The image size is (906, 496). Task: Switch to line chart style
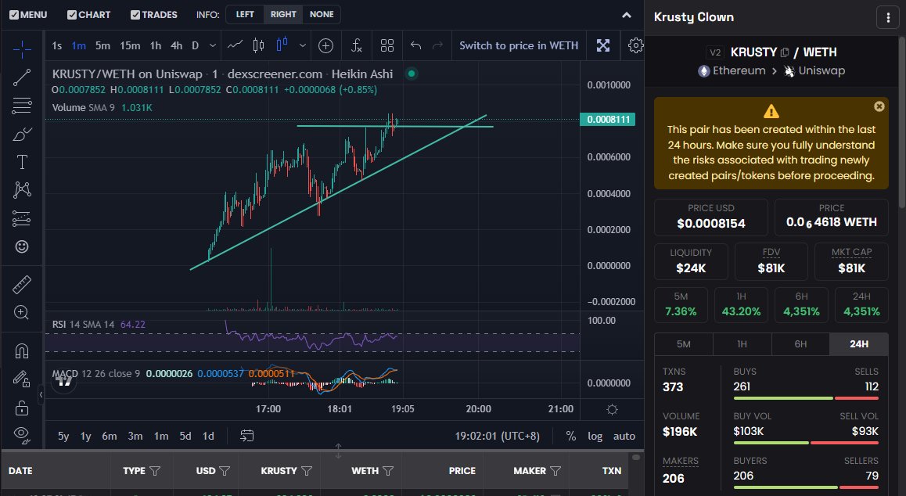point(235,45)
